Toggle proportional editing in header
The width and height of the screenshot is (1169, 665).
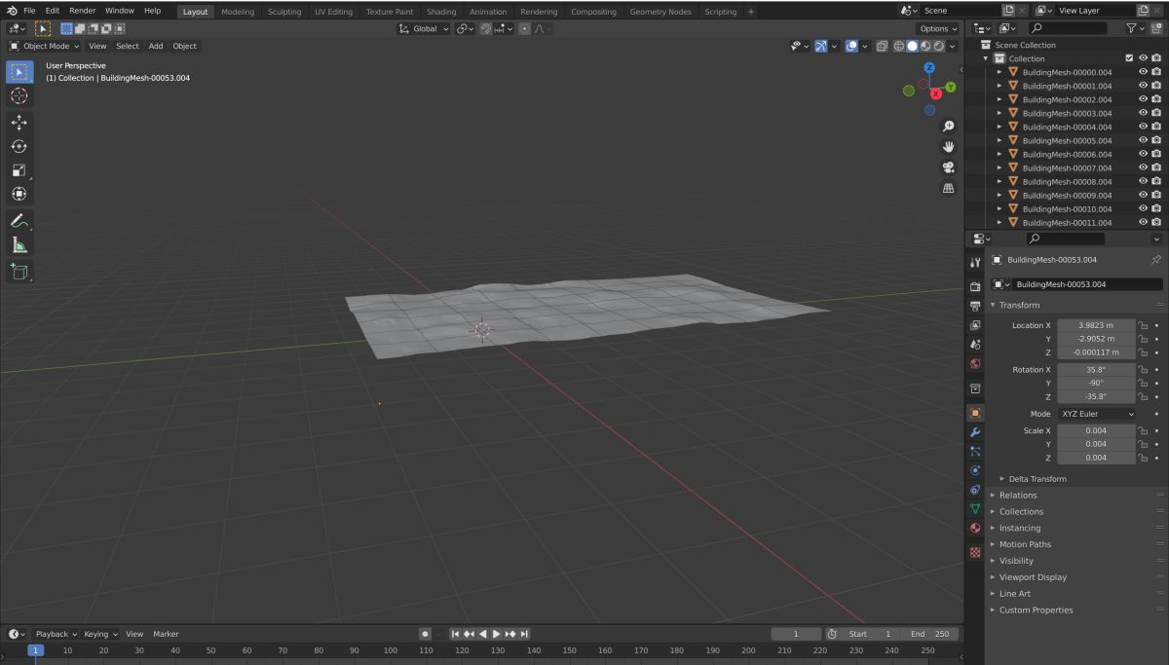click(524, 28)
